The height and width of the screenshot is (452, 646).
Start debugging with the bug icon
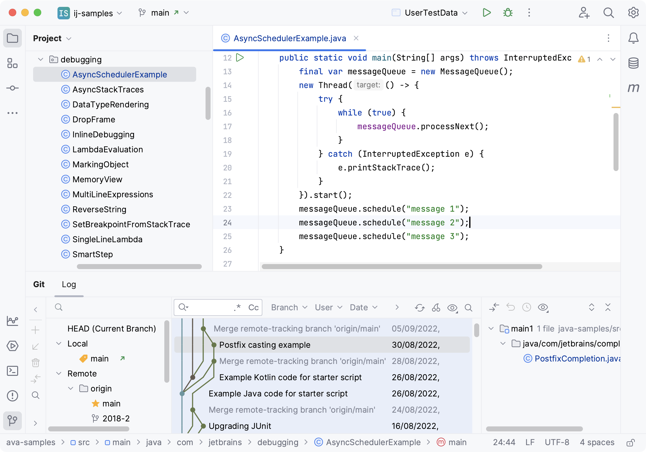tap(507, 13)
